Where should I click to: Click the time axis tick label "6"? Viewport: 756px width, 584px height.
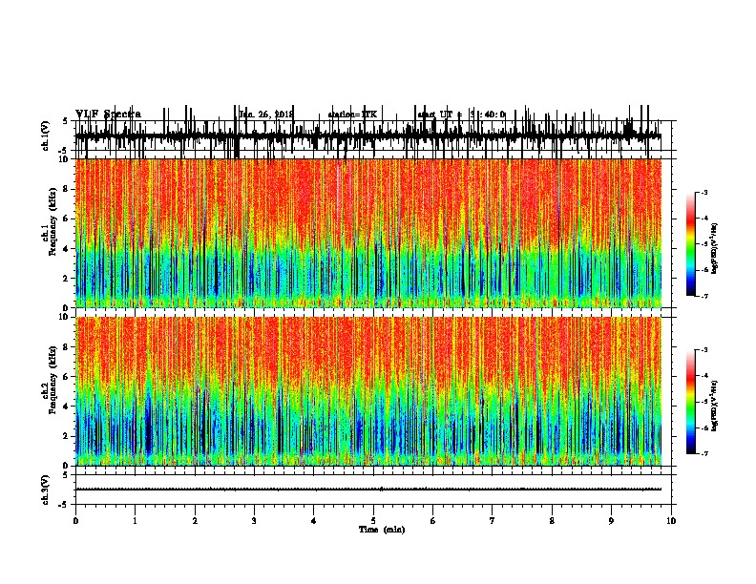433,521
